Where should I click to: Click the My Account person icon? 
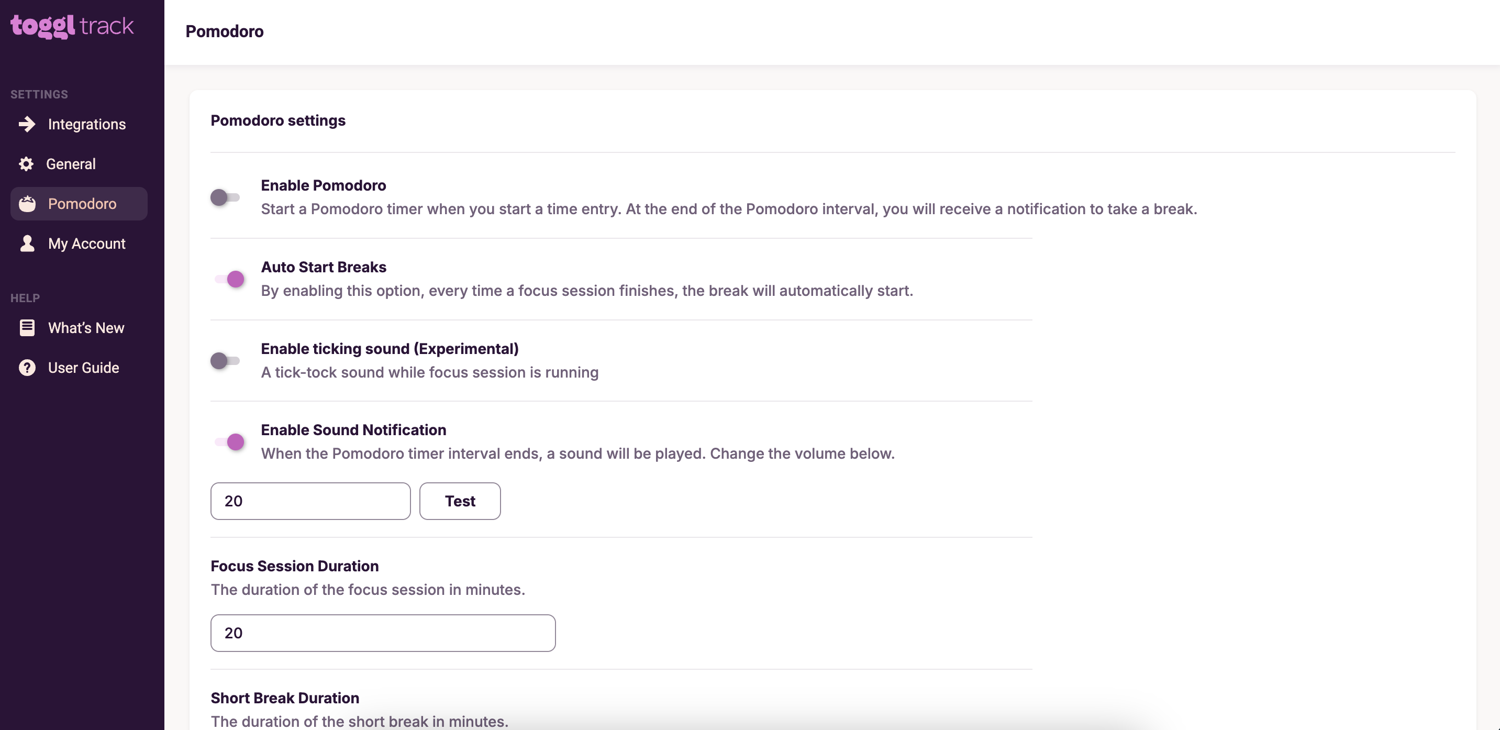click(x=27, y=244)
